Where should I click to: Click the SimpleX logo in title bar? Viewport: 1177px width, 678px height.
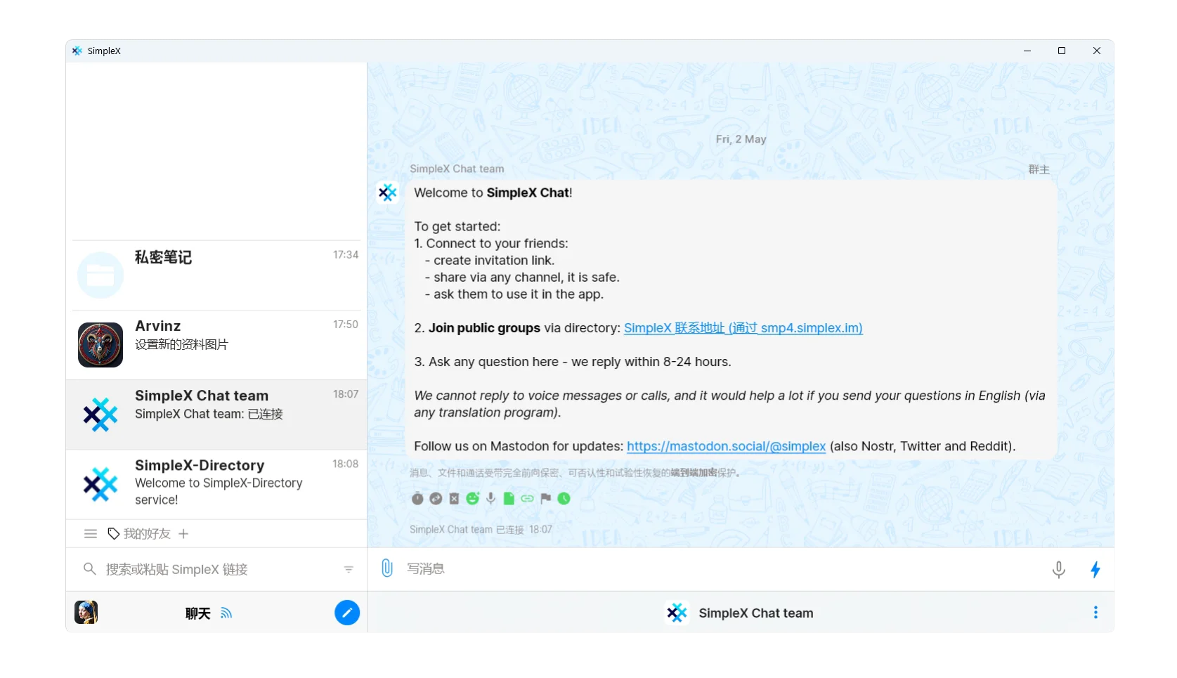pos(77,51)
